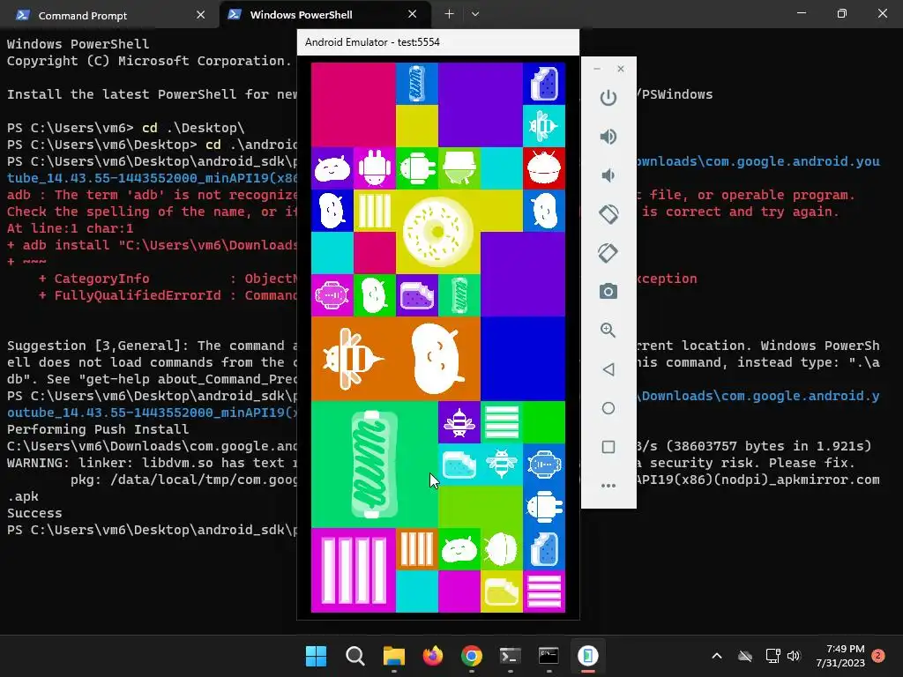
Task: Open File Explorer from taskbar
Action: click(394, 656)
